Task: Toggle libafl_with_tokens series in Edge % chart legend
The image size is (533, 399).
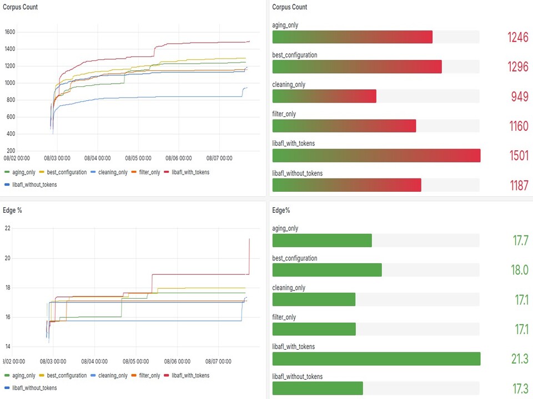Action: coord(190,376)
